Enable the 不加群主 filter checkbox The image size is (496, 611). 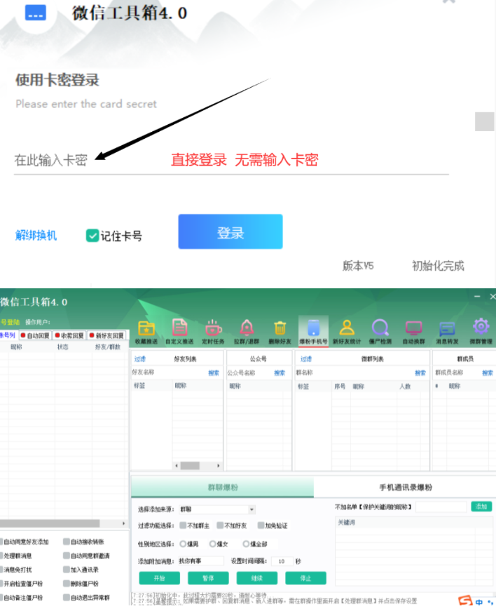(184, 525)
